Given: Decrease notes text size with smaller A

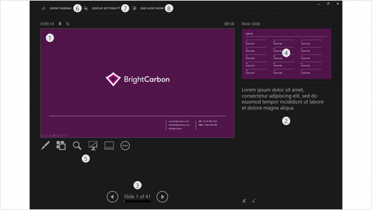Looking at the screenshot, I should (x=254, y=200).
